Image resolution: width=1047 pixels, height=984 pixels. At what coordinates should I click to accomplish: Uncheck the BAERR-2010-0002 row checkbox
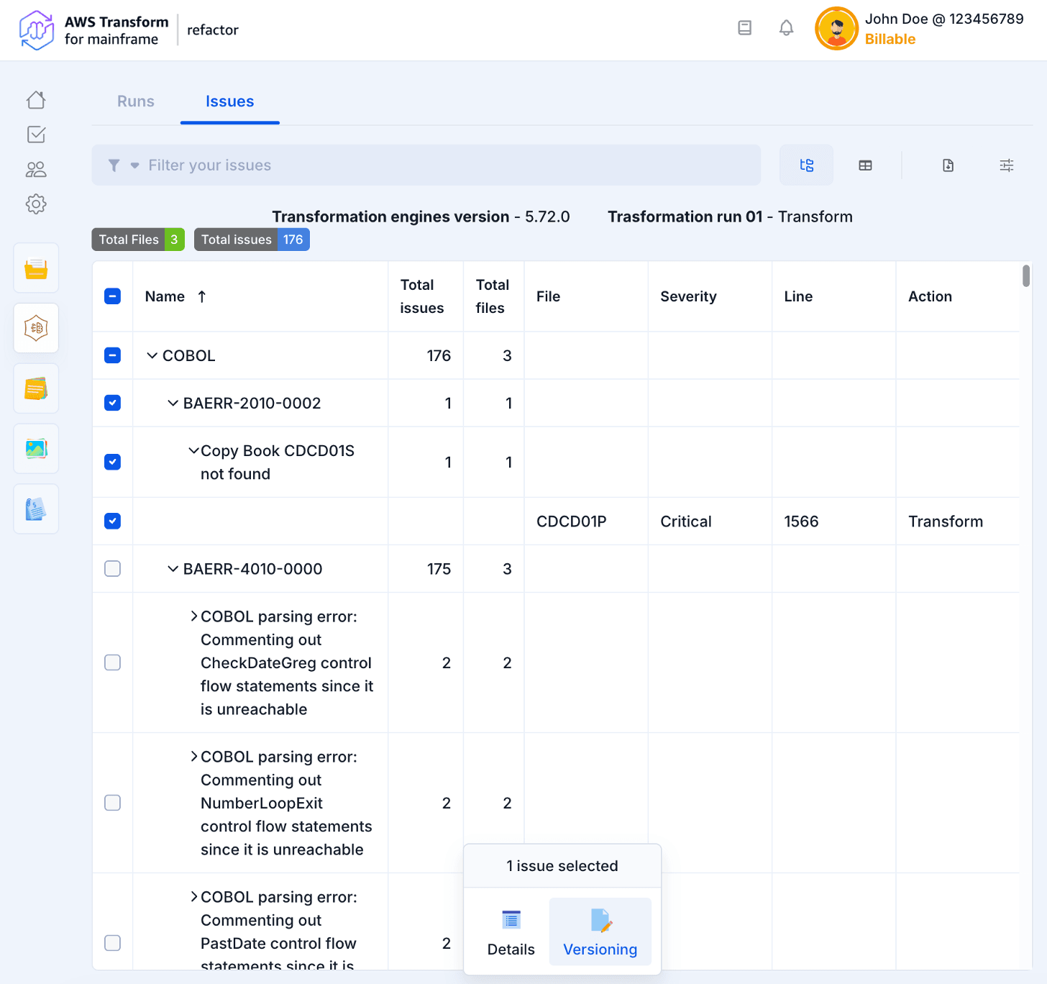tap(113, 403)
